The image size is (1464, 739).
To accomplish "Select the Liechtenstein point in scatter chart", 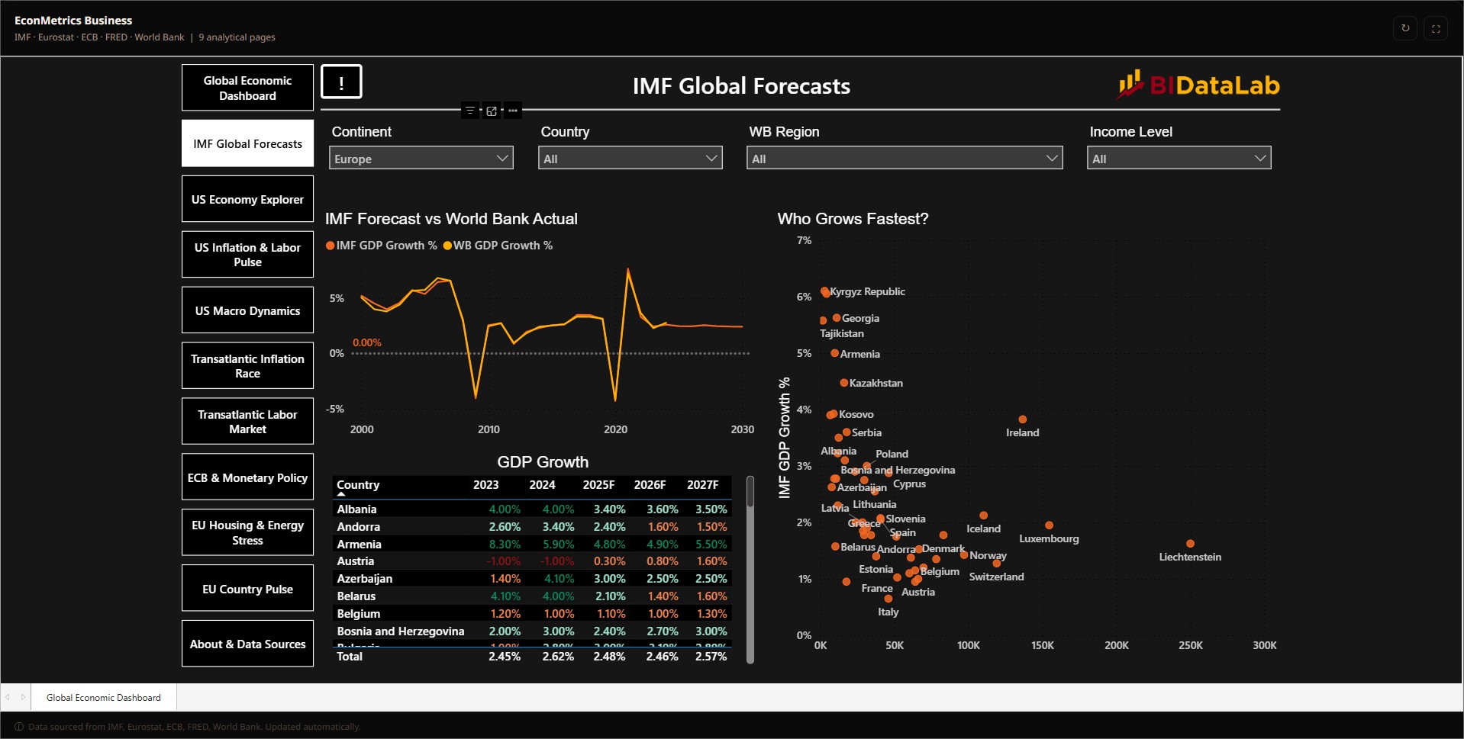I will (1191, 544).
